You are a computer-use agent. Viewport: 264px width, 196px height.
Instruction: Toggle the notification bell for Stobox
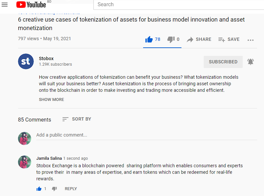pyautogui.click(x=251, y=62)
